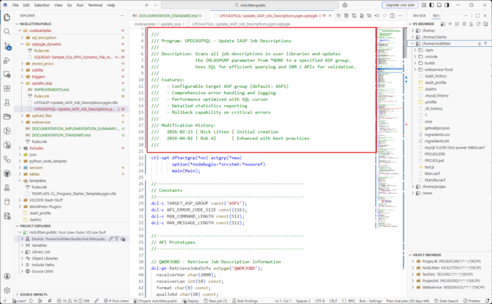Screen dimensions: 492x304
Task: Click Date Search in status bar
Action: coord(446,301)
